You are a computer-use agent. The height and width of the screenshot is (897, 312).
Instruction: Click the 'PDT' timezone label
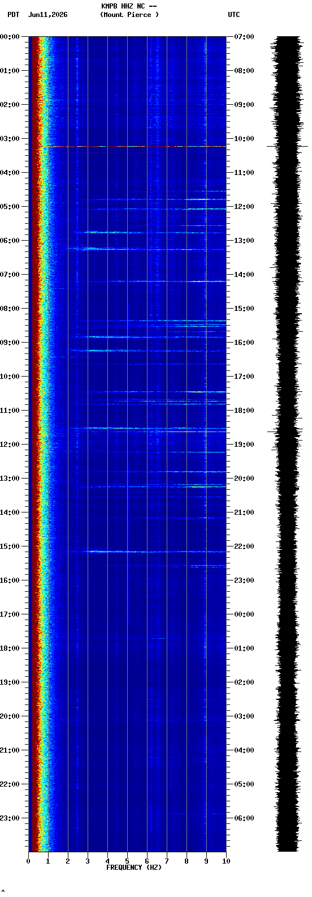coord(13,15)
